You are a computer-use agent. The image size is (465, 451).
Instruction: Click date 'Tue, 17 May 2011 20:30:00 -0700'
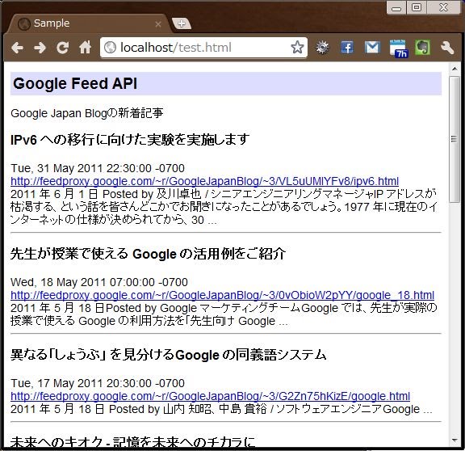click(x=98, y=383)
